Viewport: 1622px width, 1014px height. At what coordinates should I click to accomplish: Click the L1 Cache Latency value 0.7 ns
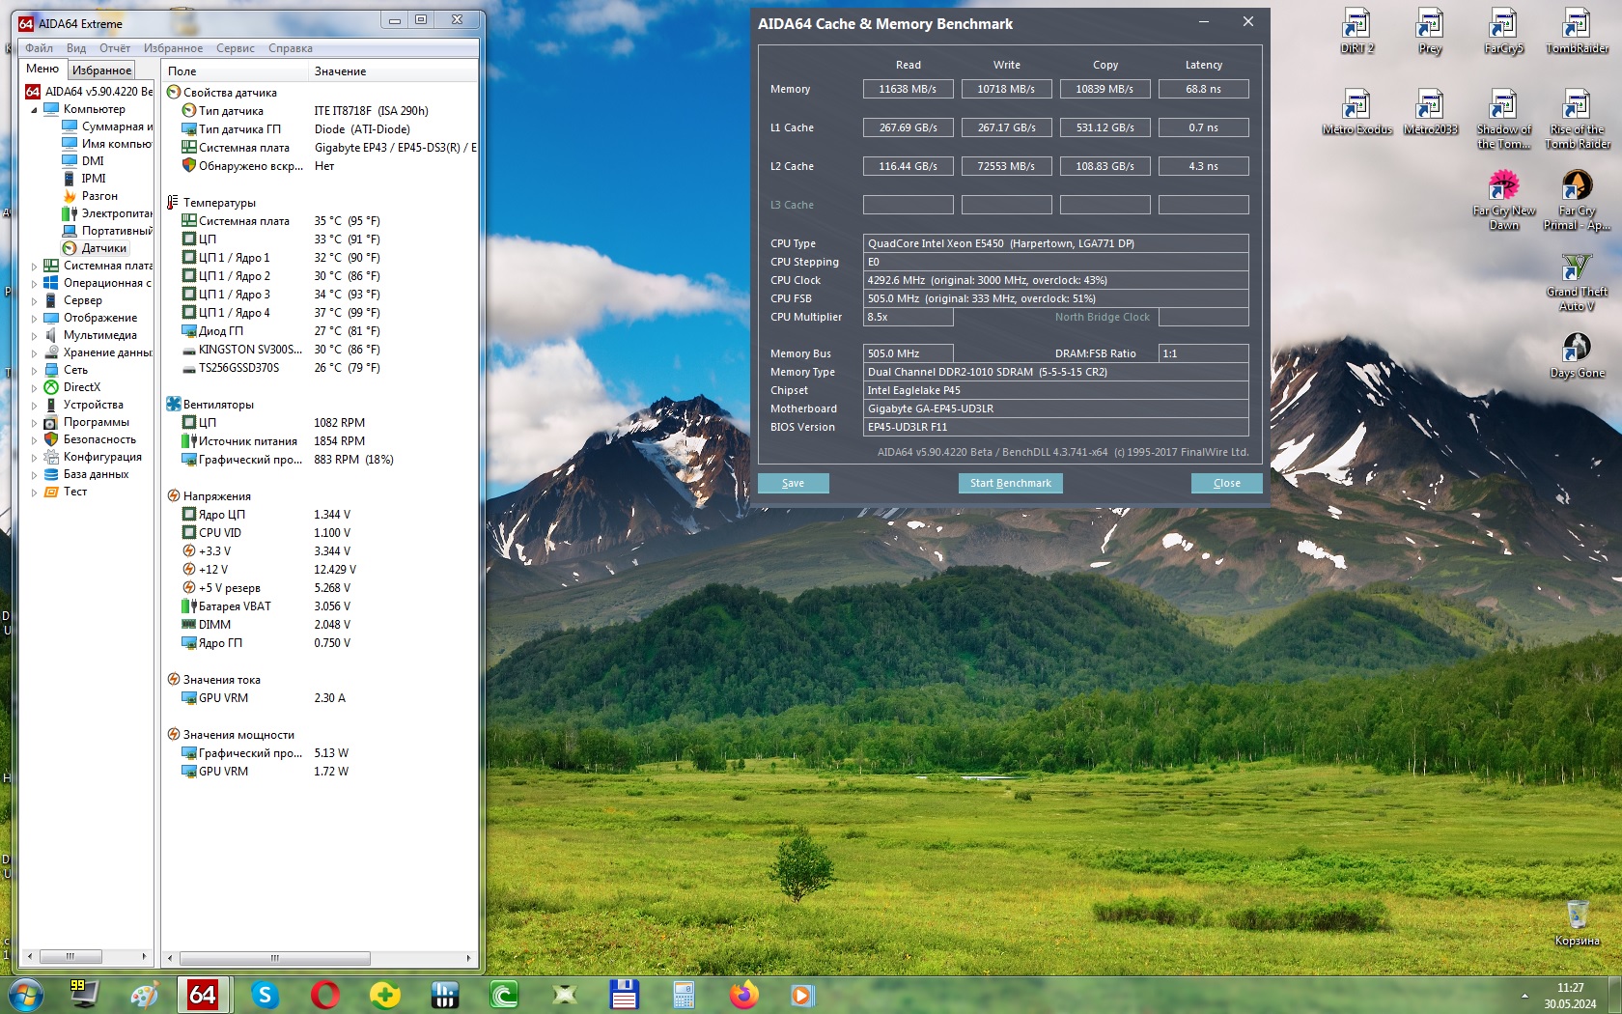1203,127
